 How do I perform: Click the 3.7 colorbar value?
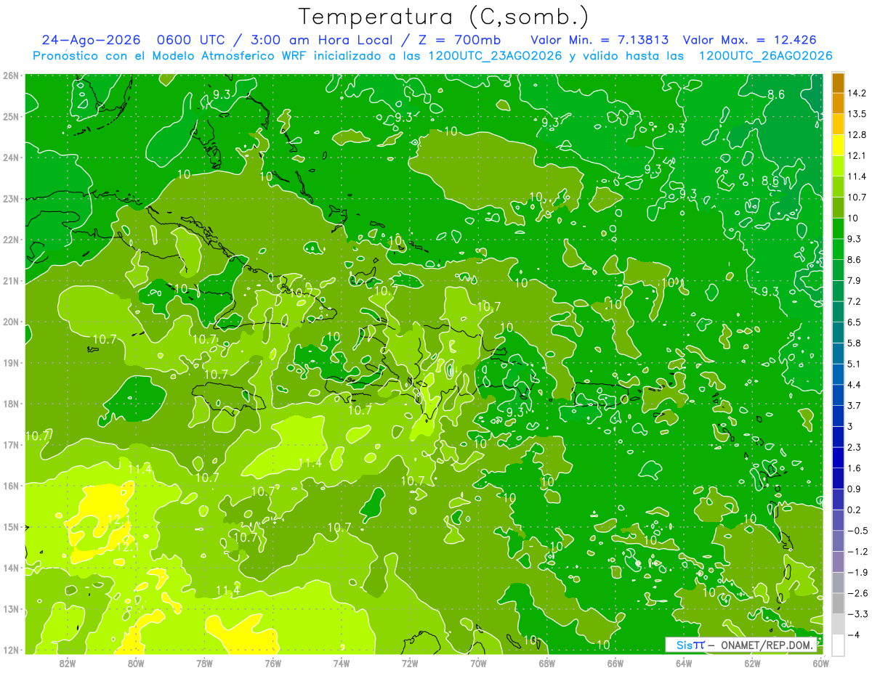pyautogui.click(x=854, y=405)
